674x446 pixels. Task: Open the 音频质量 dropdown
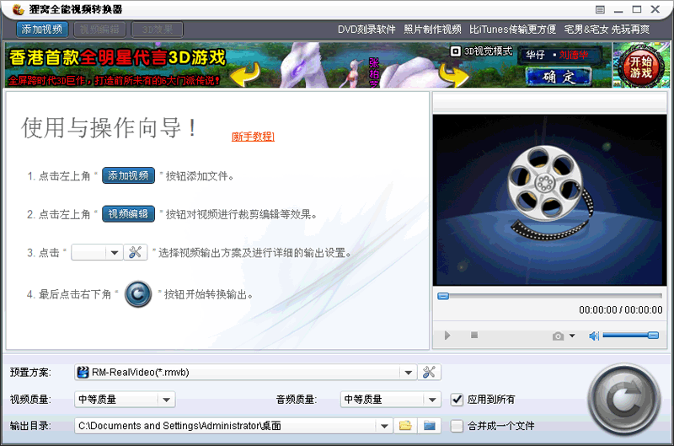click(432, 400)
